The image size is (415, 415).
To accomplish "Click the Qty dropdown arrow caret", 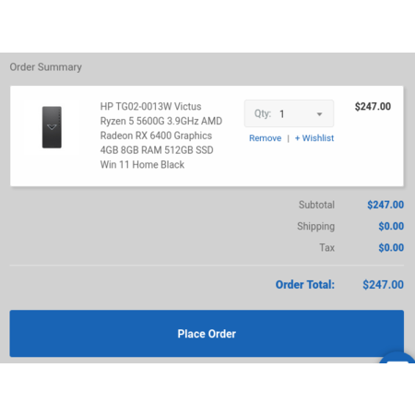I will [x=319, y=114].
